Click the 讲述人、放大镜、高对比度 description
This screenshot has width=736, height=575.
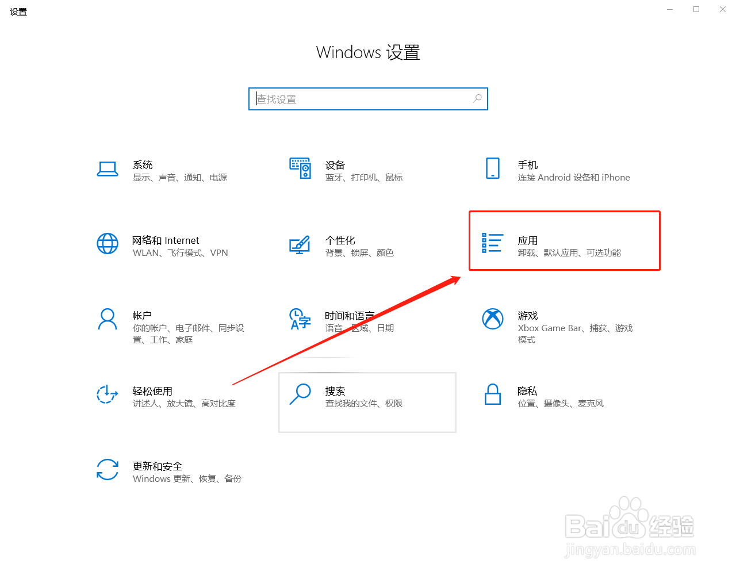click(x=184, y=404)
